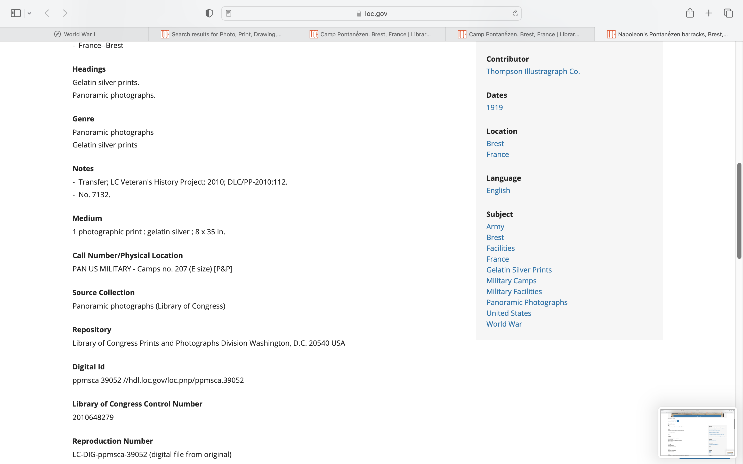Viewport: 743px width, 464px height.
Task: Open the Share sheet icon
Action: click(690, 13)
